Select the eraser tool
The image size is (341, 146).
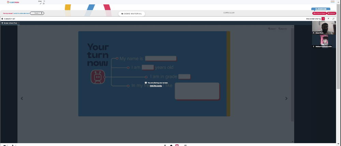click(x=44, y=3)
